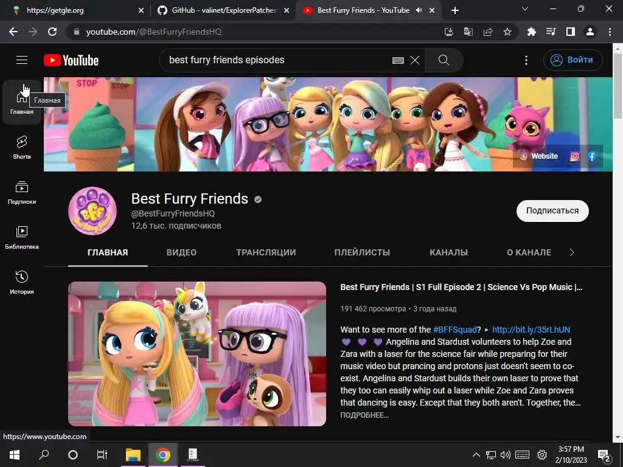This screenshot has width=623, height=467.
Task: Open Библиотека in the sidebar
Action: [22, 237]
